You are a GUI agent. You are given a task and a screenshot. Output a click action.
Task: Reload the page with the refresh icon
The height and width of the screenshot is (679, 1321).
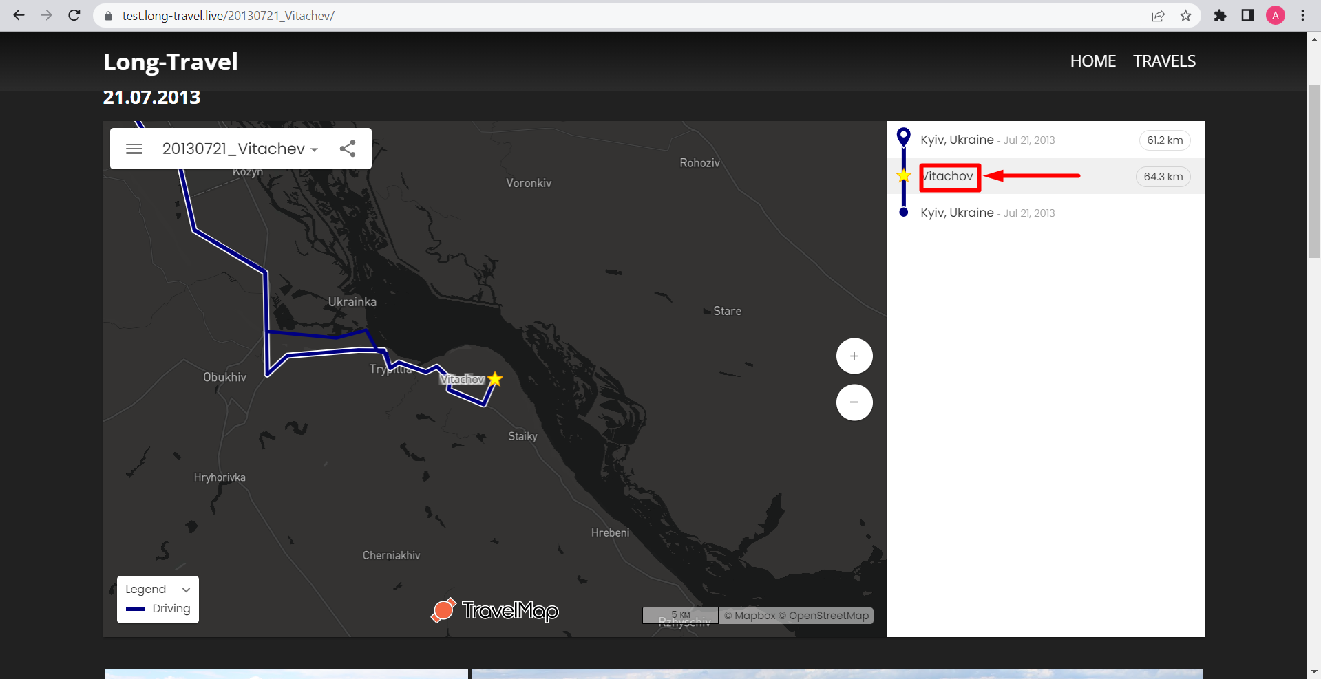click(x=74, y=15)
